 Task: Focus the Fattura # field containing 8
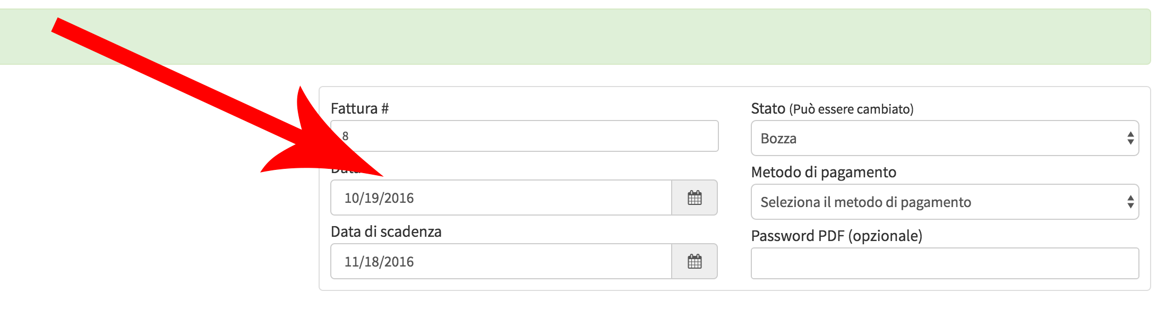point(524,136)
